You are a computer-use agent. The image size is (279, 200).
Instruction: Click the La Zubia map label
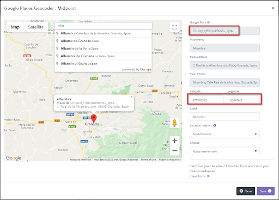point(94,137)
